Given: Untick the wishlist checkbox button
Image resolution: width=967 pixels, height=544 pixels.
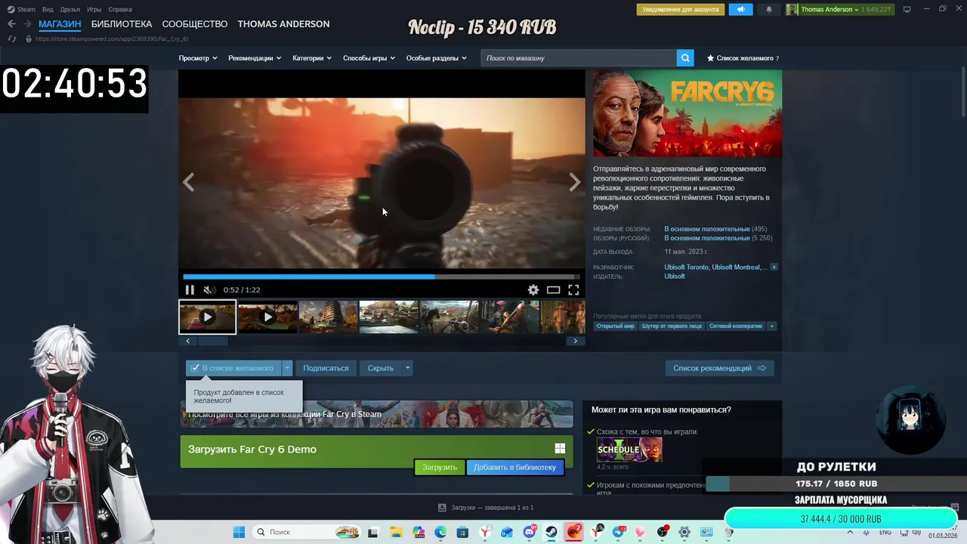Looking at the screenshot, I should pos(234,368).
